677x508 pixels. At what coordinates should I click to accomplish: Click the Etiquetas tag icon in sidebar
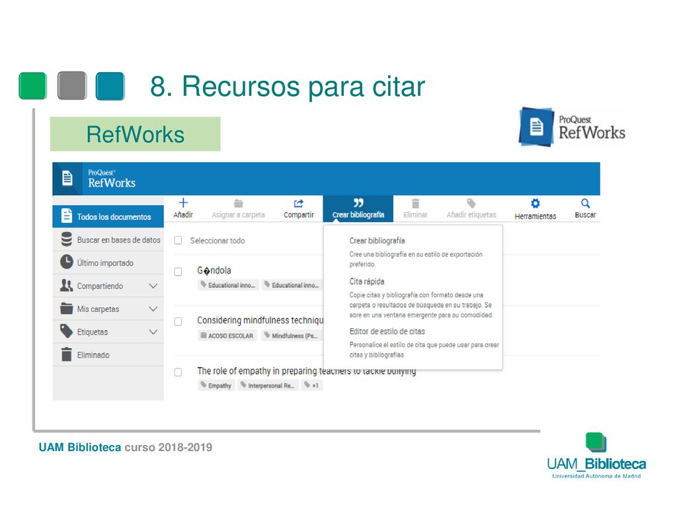point(67,331)
